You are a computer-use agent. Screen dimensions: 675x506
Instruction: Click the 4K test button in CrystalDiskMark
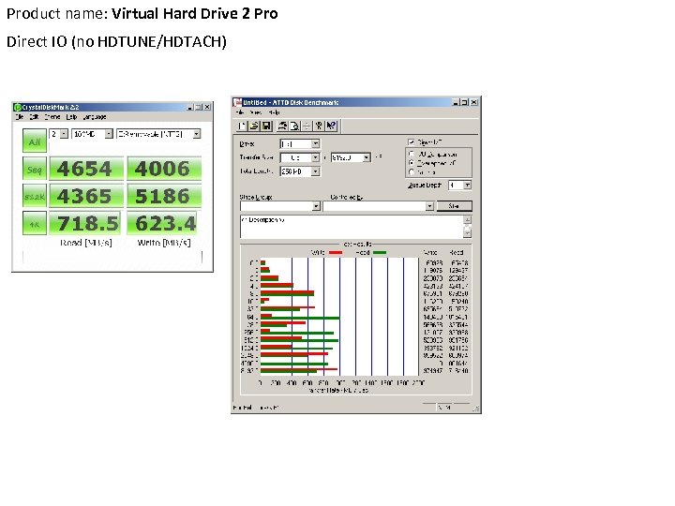[x=35, y=223]
